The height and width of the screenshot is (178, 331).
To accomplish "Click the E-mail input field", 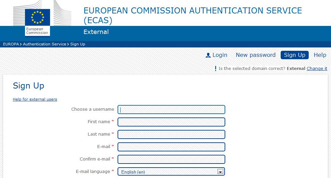I will pyautogui.click(x=171, y=147).
